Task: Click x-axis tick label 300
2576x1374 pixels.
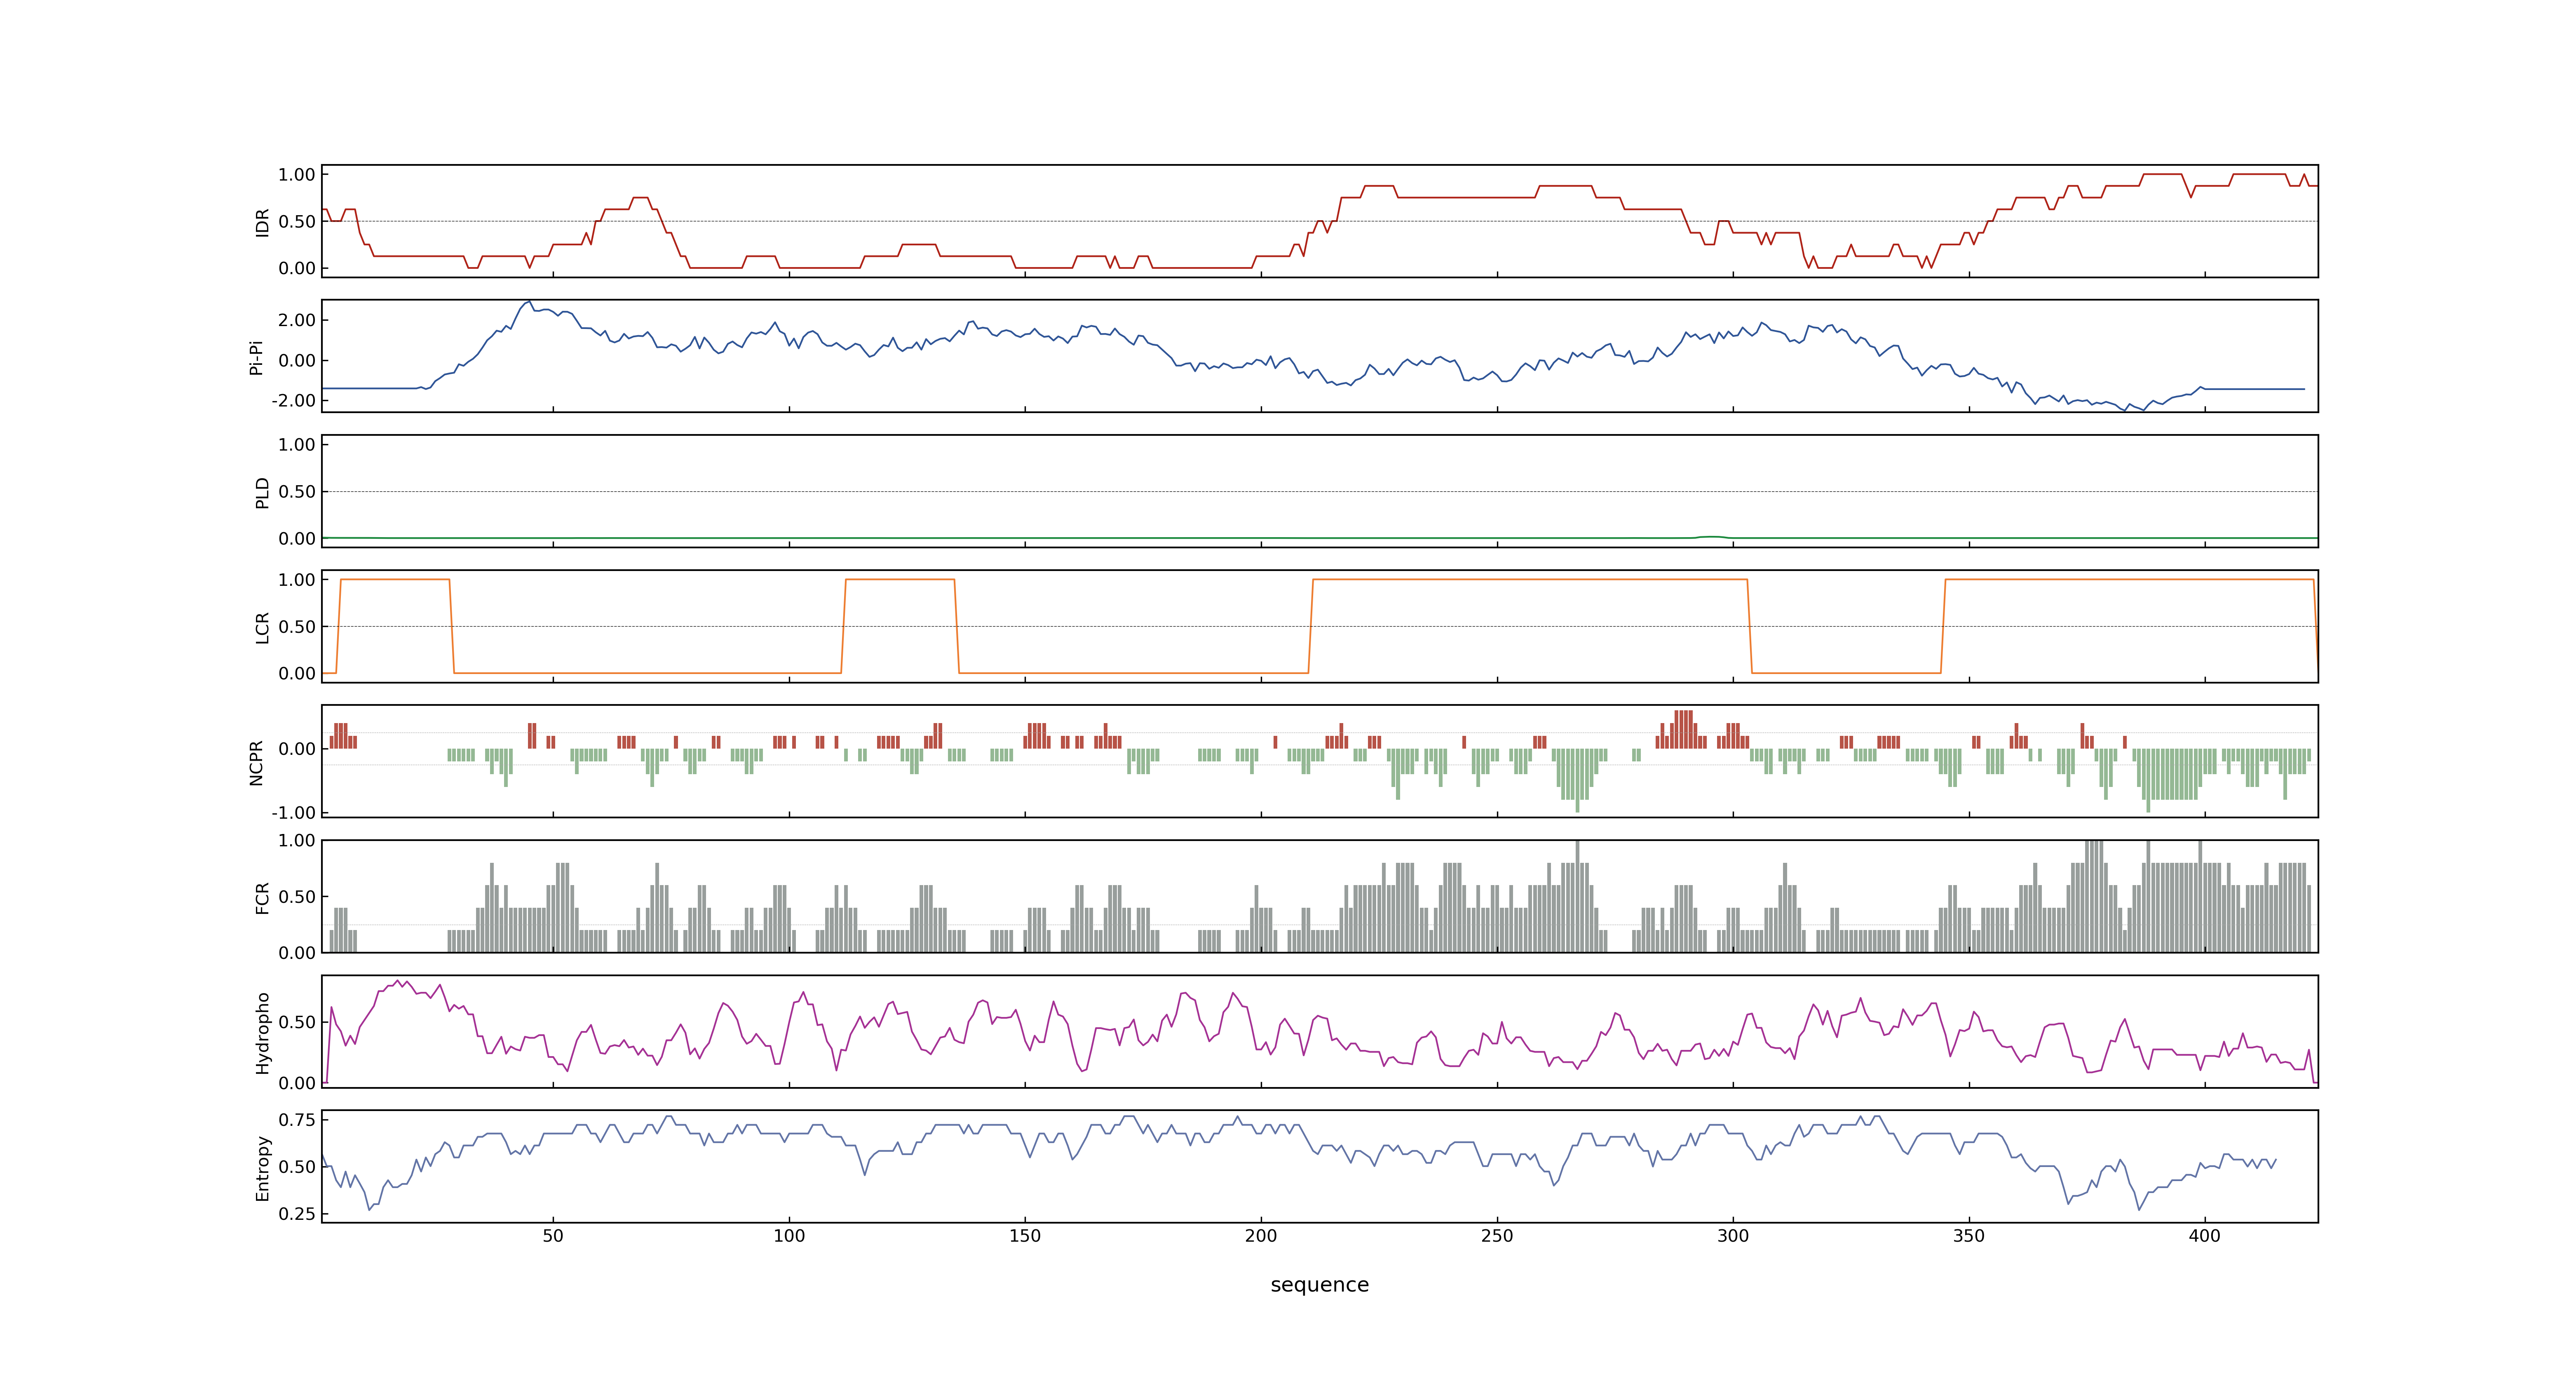Action: tap(1733, 1236)
